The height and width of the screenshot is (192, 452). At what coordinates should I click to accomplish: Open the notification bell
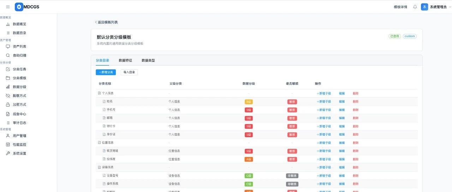click(415, 7)
